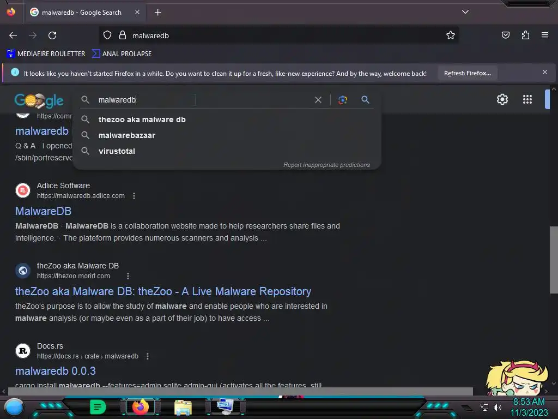
Task: Click the Adlice Software site favicon
Action: coord(23,190)
